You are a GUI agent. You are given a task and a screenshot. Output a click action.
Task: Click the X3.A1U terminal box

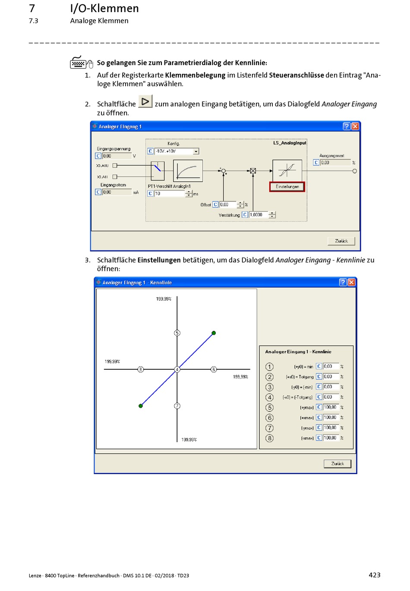point(115,165)
